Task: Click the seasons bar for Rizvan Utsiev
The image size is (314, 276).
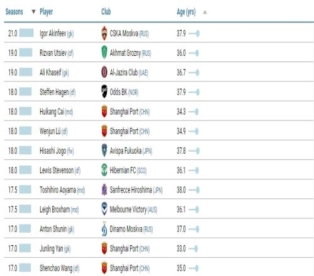Action: pos(26,53)
